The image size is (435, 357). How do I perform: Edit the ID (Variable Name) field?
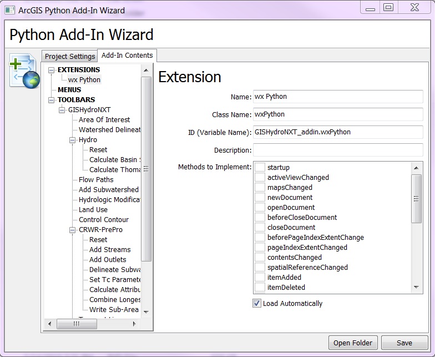[338, 132]
